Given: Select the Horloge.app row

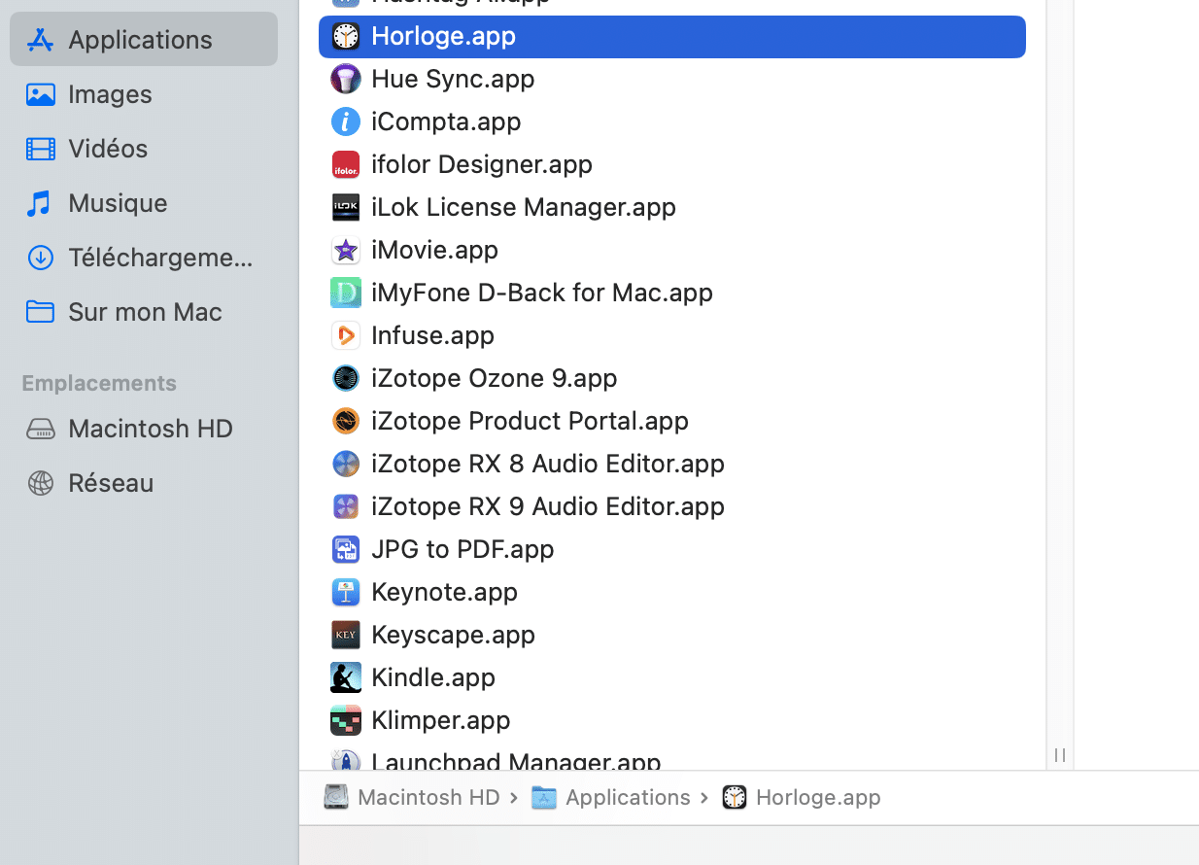Looking at the screenshot, I should (672, 36).
